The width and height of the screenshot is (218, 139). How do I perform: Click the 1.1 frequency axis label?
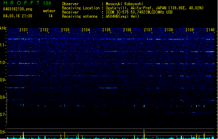[x=3, y=45]
